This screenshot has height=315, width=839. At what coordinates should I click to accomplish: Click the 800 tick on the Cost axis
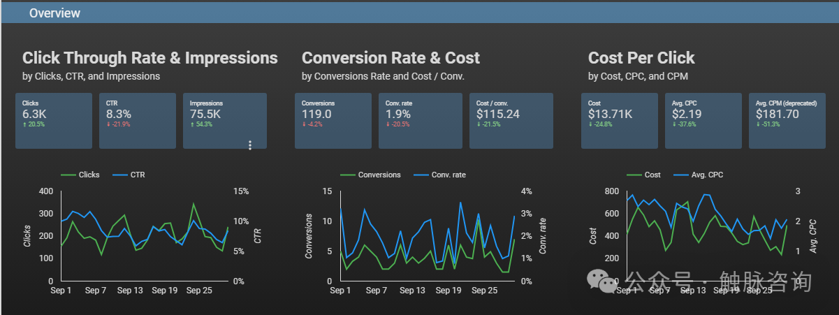613,191
